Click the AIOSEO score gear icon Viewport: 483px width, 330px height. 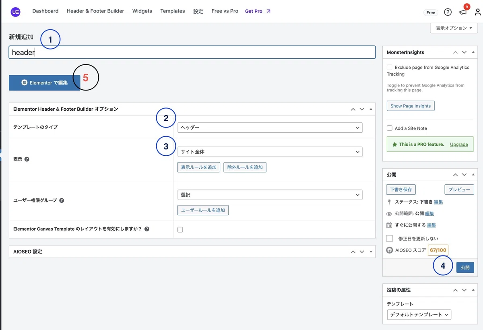(389, 250)
